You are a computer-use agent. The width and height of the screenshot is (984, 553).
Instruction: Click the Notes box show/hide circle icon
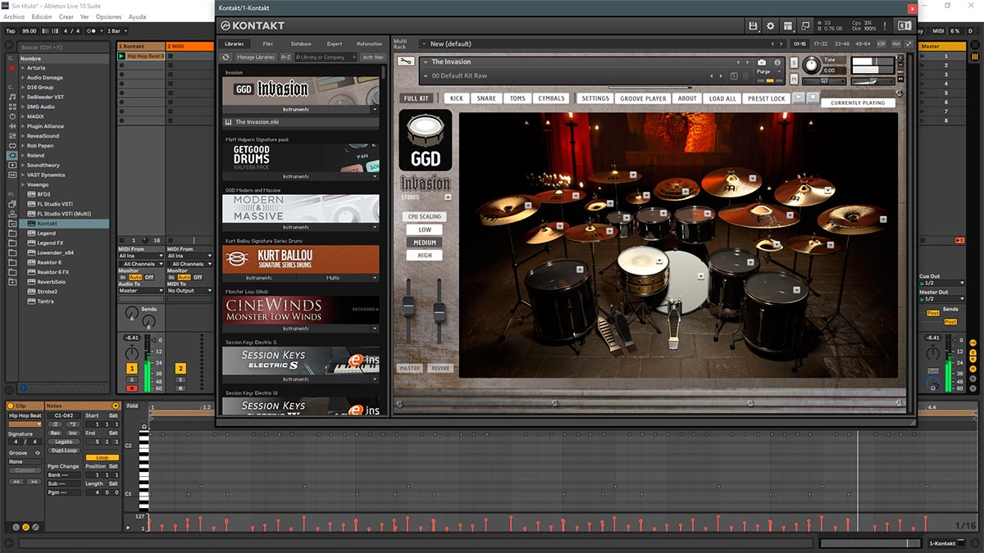pos(115,406)
